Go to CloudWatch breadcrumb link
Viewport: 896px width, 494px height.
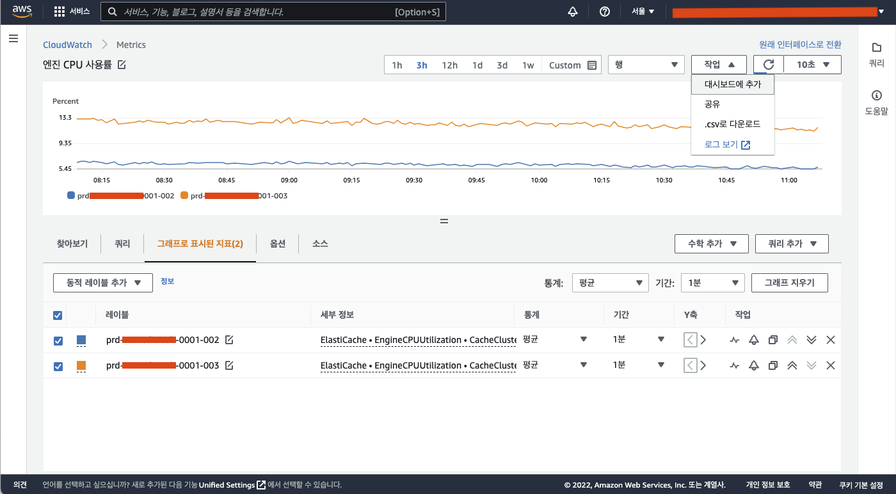pyautogui.click(x=67, y=45)
